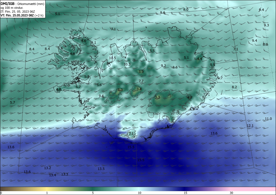Click the 3.4 value on the map
276x195 pixels.
(139, 89)
